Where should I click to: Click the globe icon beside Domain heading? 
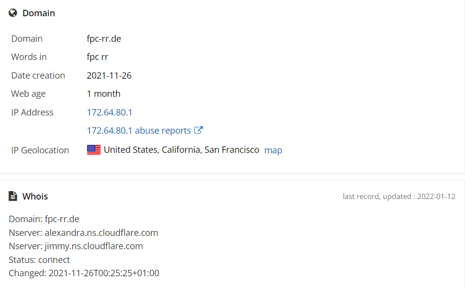(x=13, y=13)
